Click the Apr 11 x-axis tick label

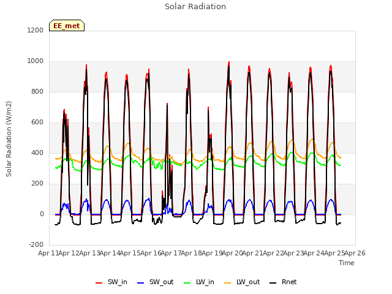pyautogui.click(x=48, y=253)
